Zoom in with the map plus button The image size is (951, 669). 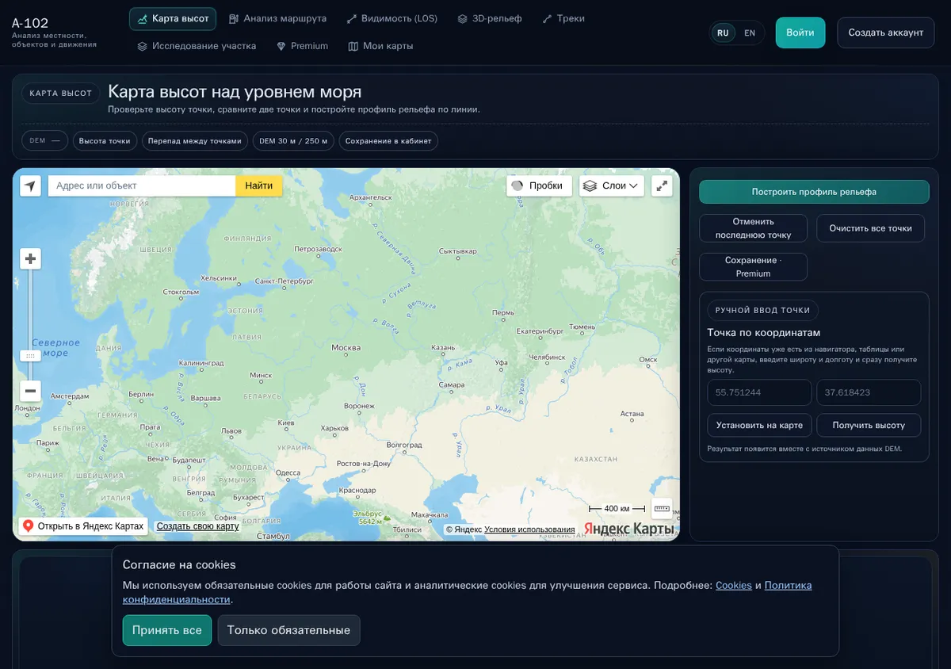point(30,258)
